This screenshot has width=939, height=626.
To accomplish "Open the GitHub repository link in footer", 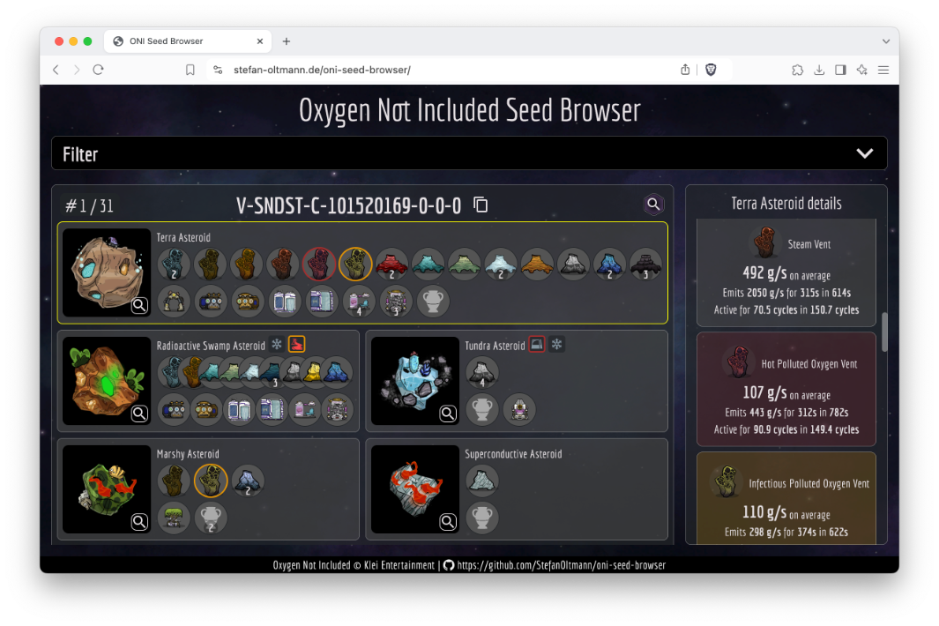I will click(561, 565).
